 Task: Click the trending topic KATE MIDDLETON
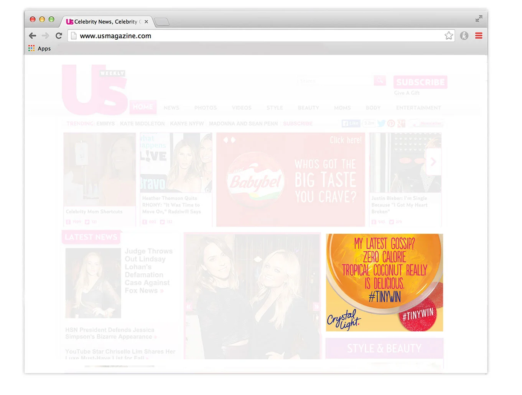(142, 124)
